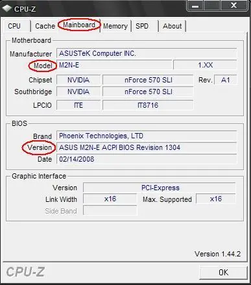The width and height of the screenshot is (251, 285).
Task: Click the Manufacturer field ASUSTeK Computer INC.
Action: (147, 53)
